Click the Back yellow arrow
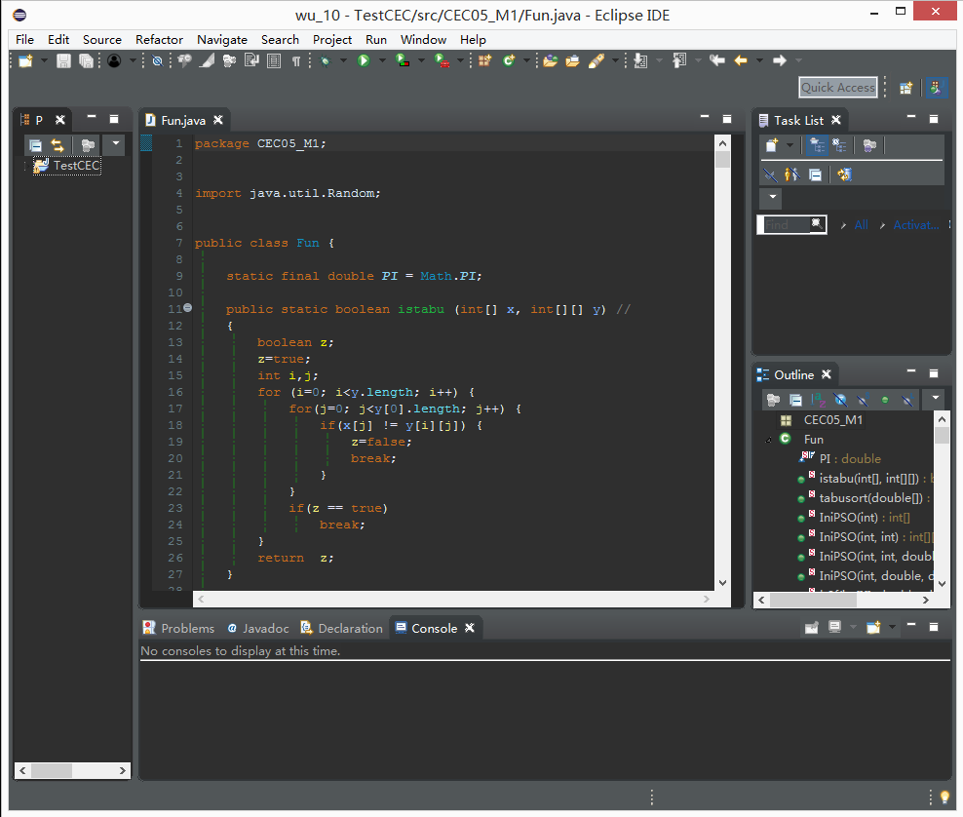The image size is (963, 817). point(742,60)
